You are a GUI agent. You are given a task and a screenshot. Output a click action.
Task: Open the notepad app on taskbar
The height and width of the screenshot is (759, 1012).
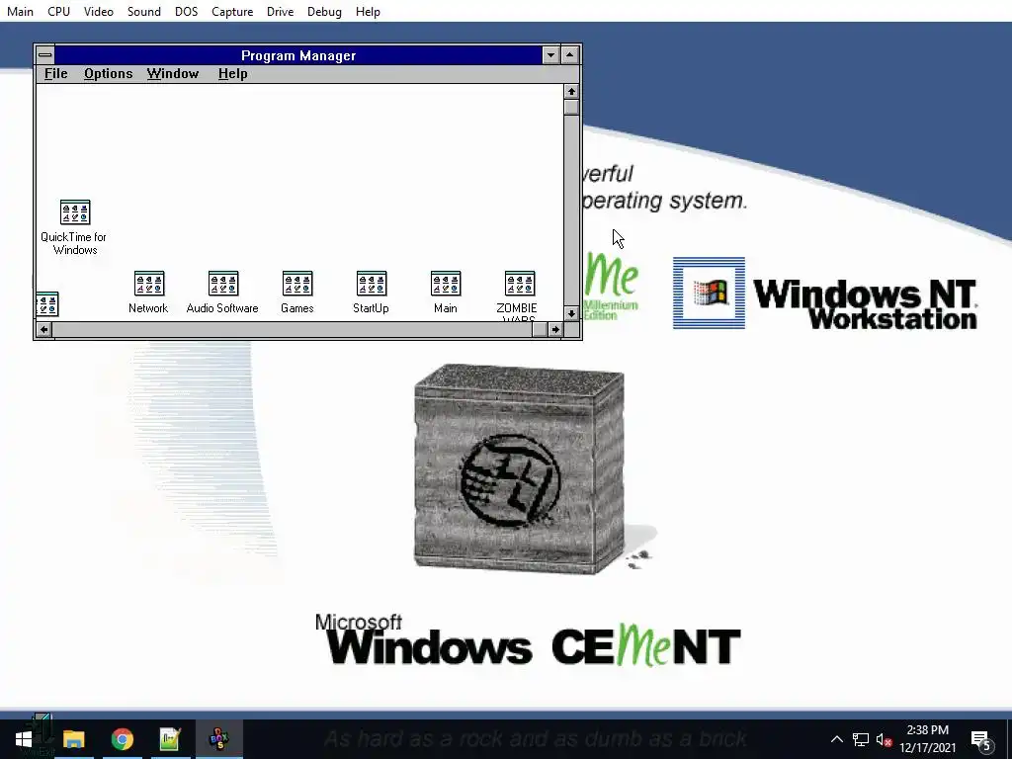[x=170, y=739]
